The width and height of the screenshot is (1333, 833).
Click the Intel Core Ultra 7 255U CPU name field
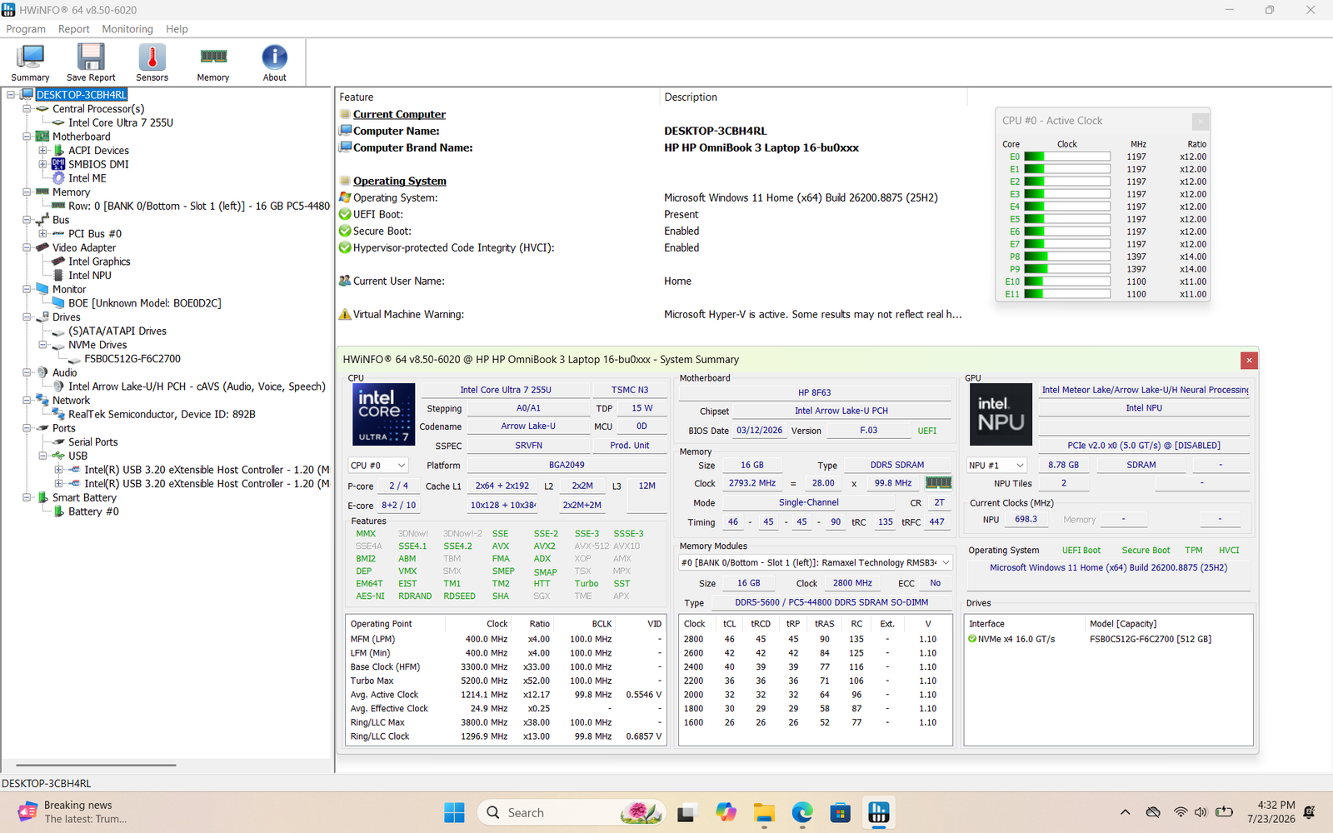click(x=506, y=390)
